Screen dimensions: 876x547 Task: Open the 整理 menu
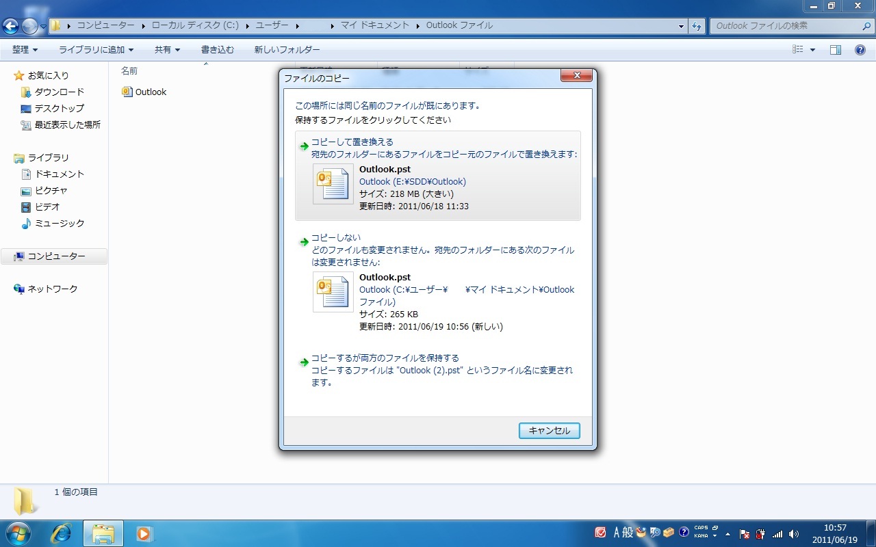[x=25, y=50]
